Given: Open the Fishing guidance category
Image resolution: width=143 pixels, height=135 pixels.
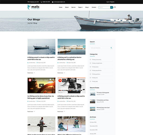Looking at the screenshot, I should (x=96, y=74).
